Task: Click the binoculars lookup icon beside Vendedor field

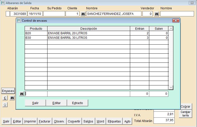Action: pyautogui.click(x=157, y=14)
